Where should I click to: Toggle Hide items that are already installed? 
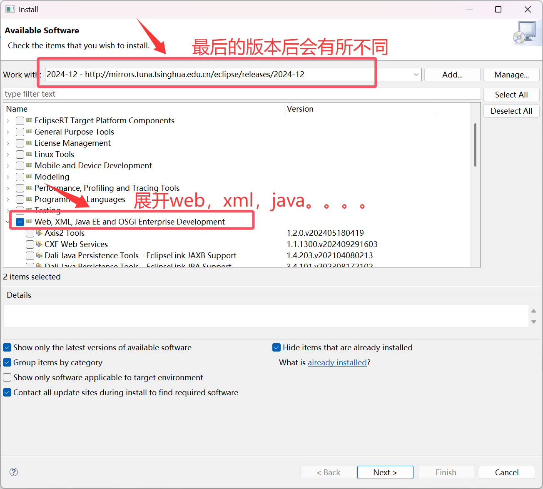pyautogui.click(x=276, y=347)
